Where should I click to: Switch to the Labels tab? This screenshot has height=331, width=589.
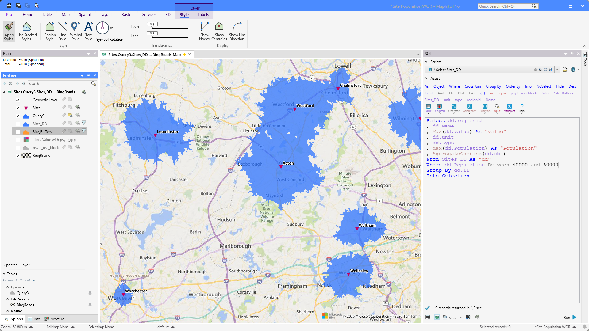203,15
